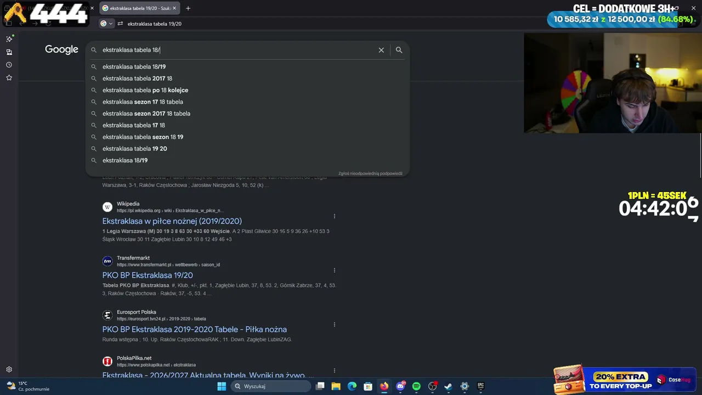Viewport: 702px width, 395px height.
Task: Open Microsoft Store from the taskbar
Action: click(368, 386)
